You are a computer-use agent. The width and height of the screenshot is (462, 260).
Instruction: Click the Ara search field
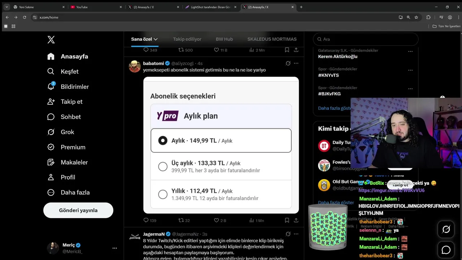pos(366,39)
